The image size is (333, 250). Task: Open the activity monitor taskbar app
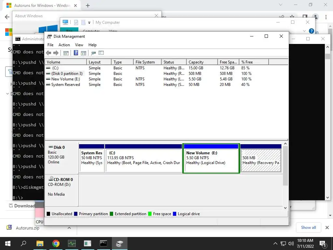pos(72,243)
